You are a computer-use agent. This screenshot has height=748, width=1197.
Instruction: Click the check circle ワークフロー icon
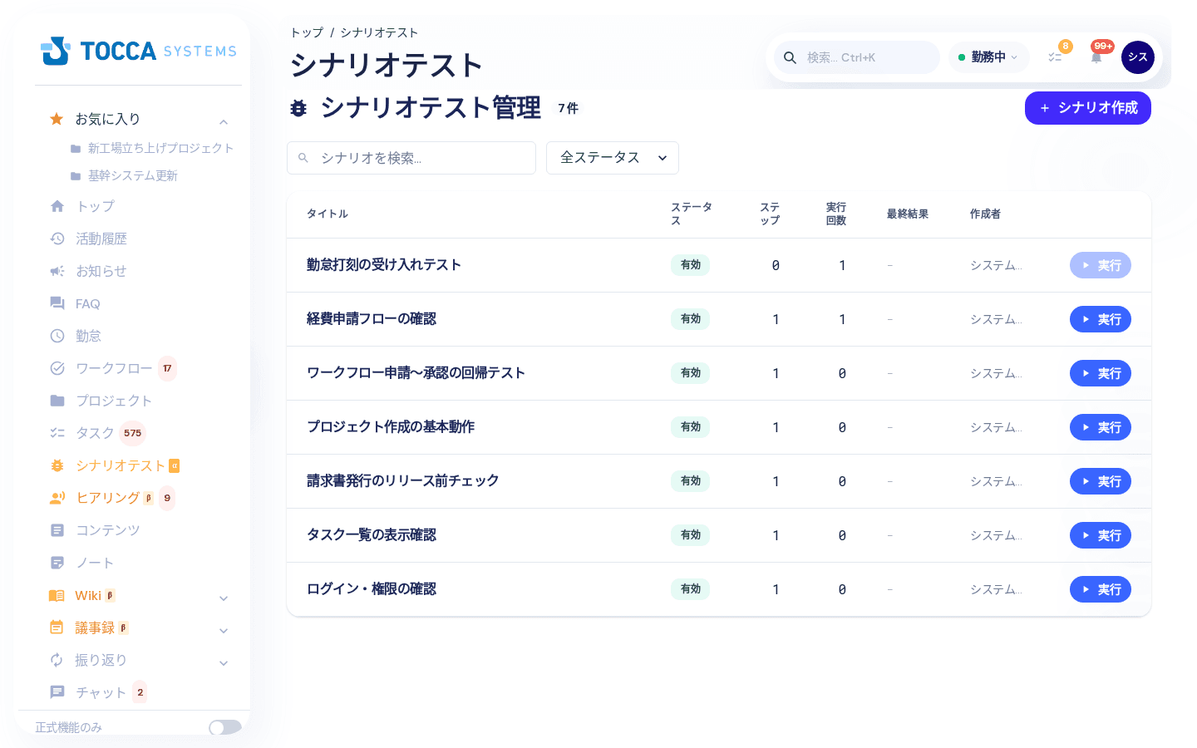(57, 368)
